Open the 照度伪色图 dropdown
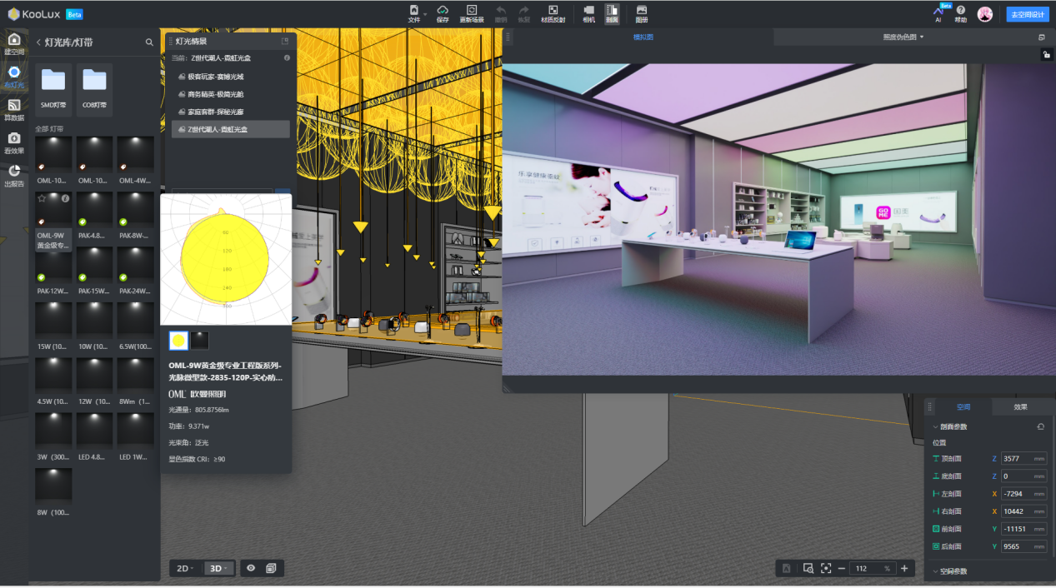 point(903,37)
